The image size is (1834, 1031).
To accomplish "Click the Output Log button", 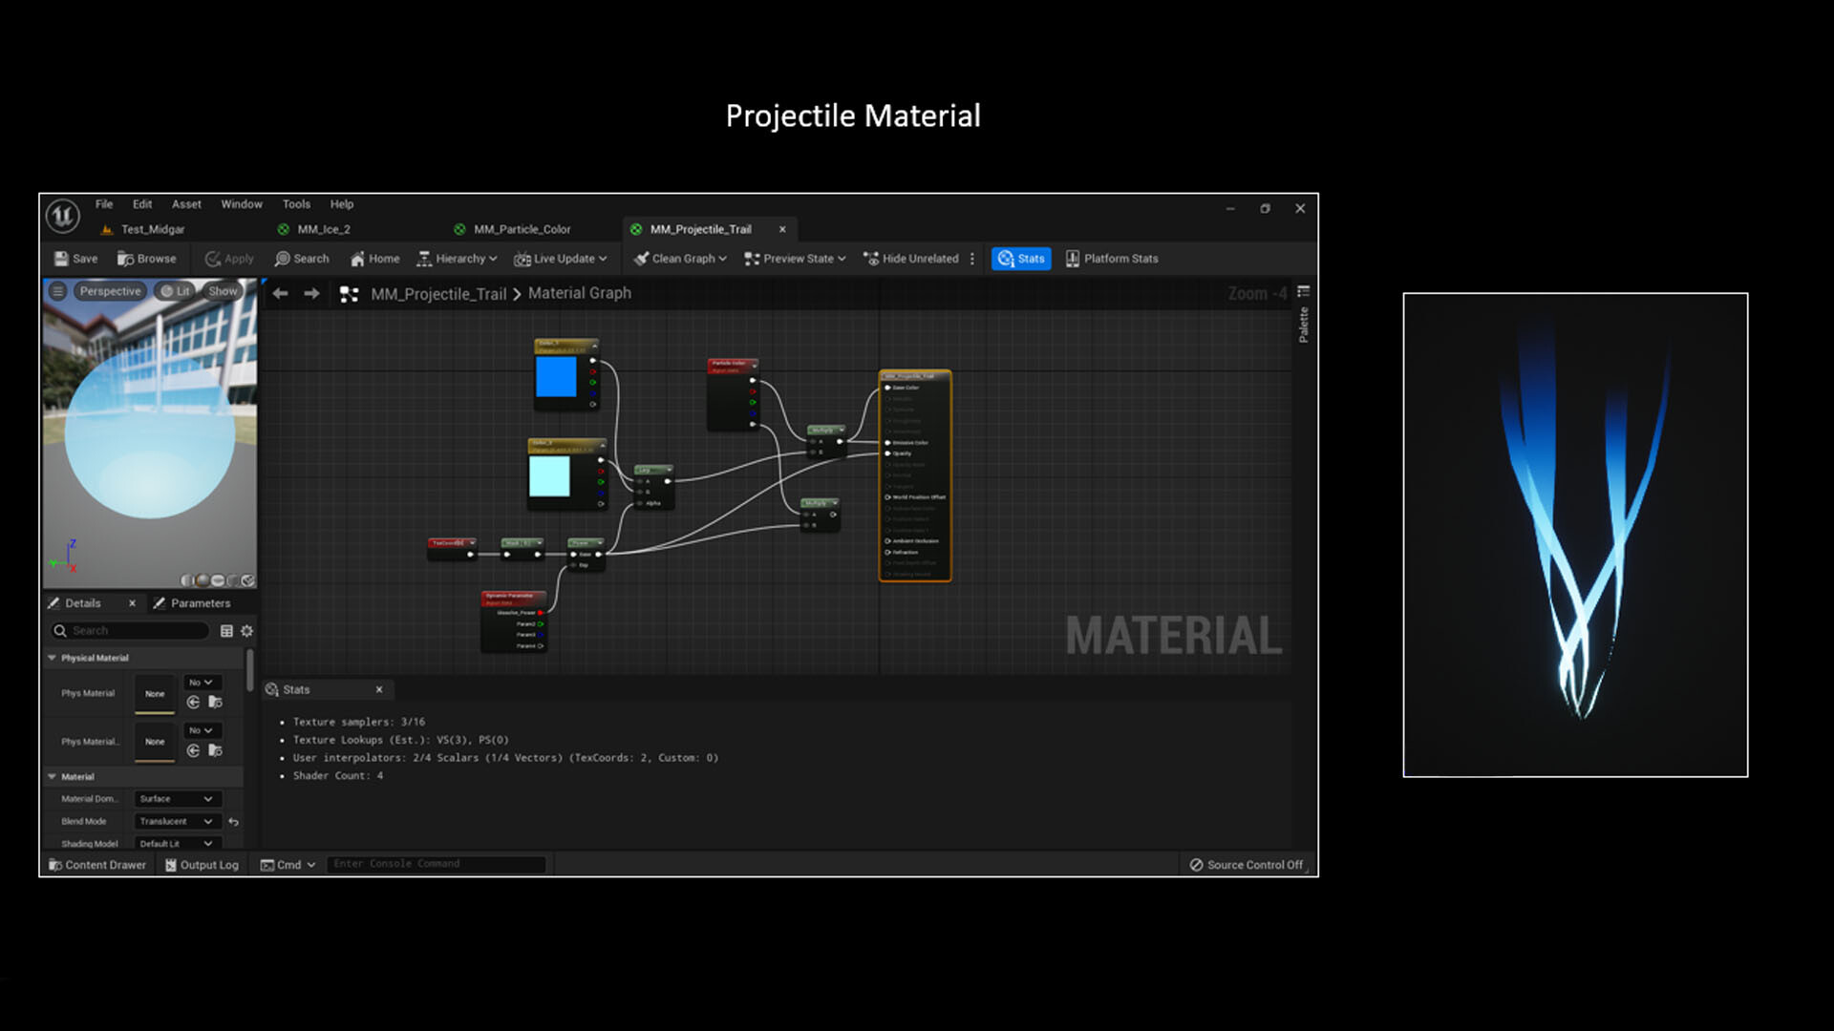I will [x=202, y=865].
